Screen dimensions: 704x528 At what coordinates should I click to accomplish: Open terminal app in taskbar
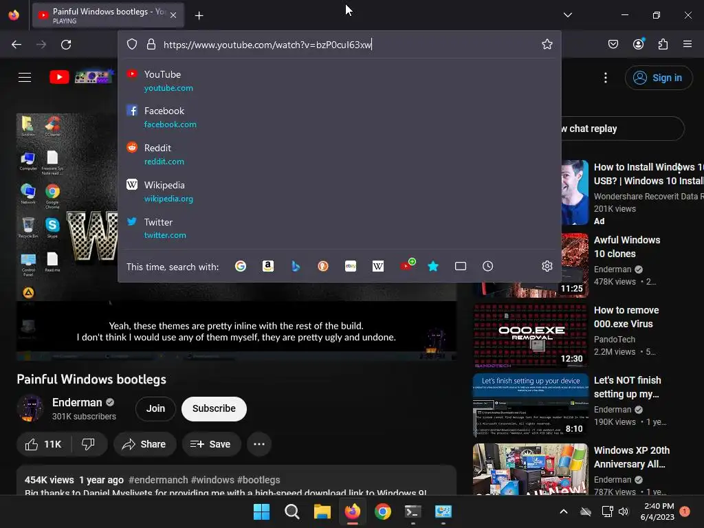click(412, 511)
